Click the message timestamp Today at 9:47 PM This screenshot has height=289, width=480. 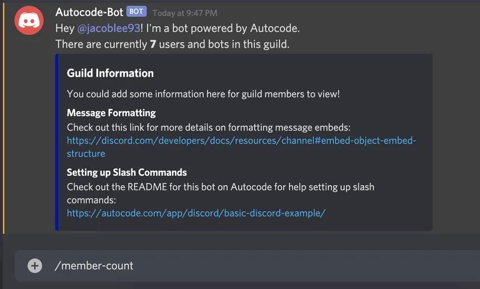click(x=185, y=13)
